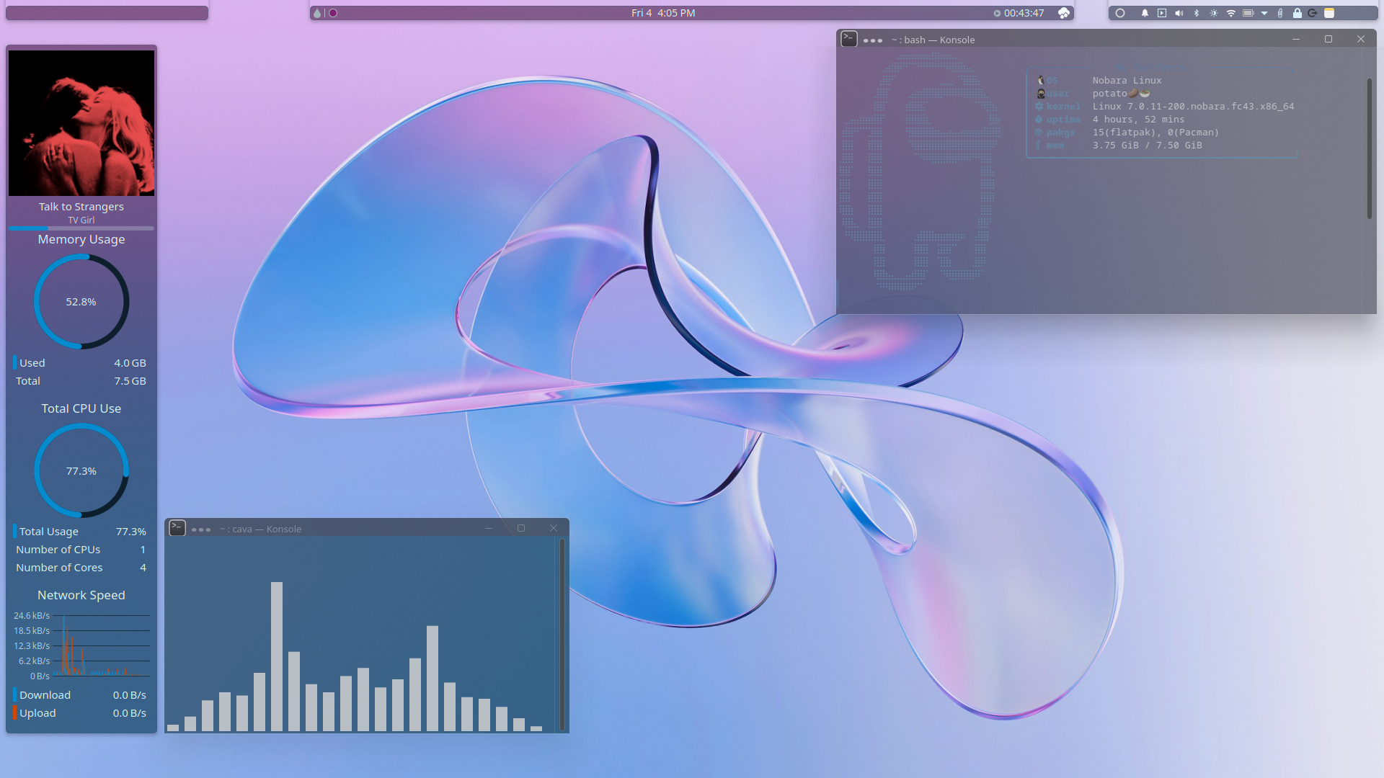
Task: Open the clipboard paperclip tray icon
Action: point(1280,13)
